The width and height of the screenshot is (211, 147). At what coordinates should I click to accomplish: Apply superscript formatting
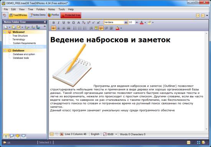pyautogui.click(x=89, y=23)
